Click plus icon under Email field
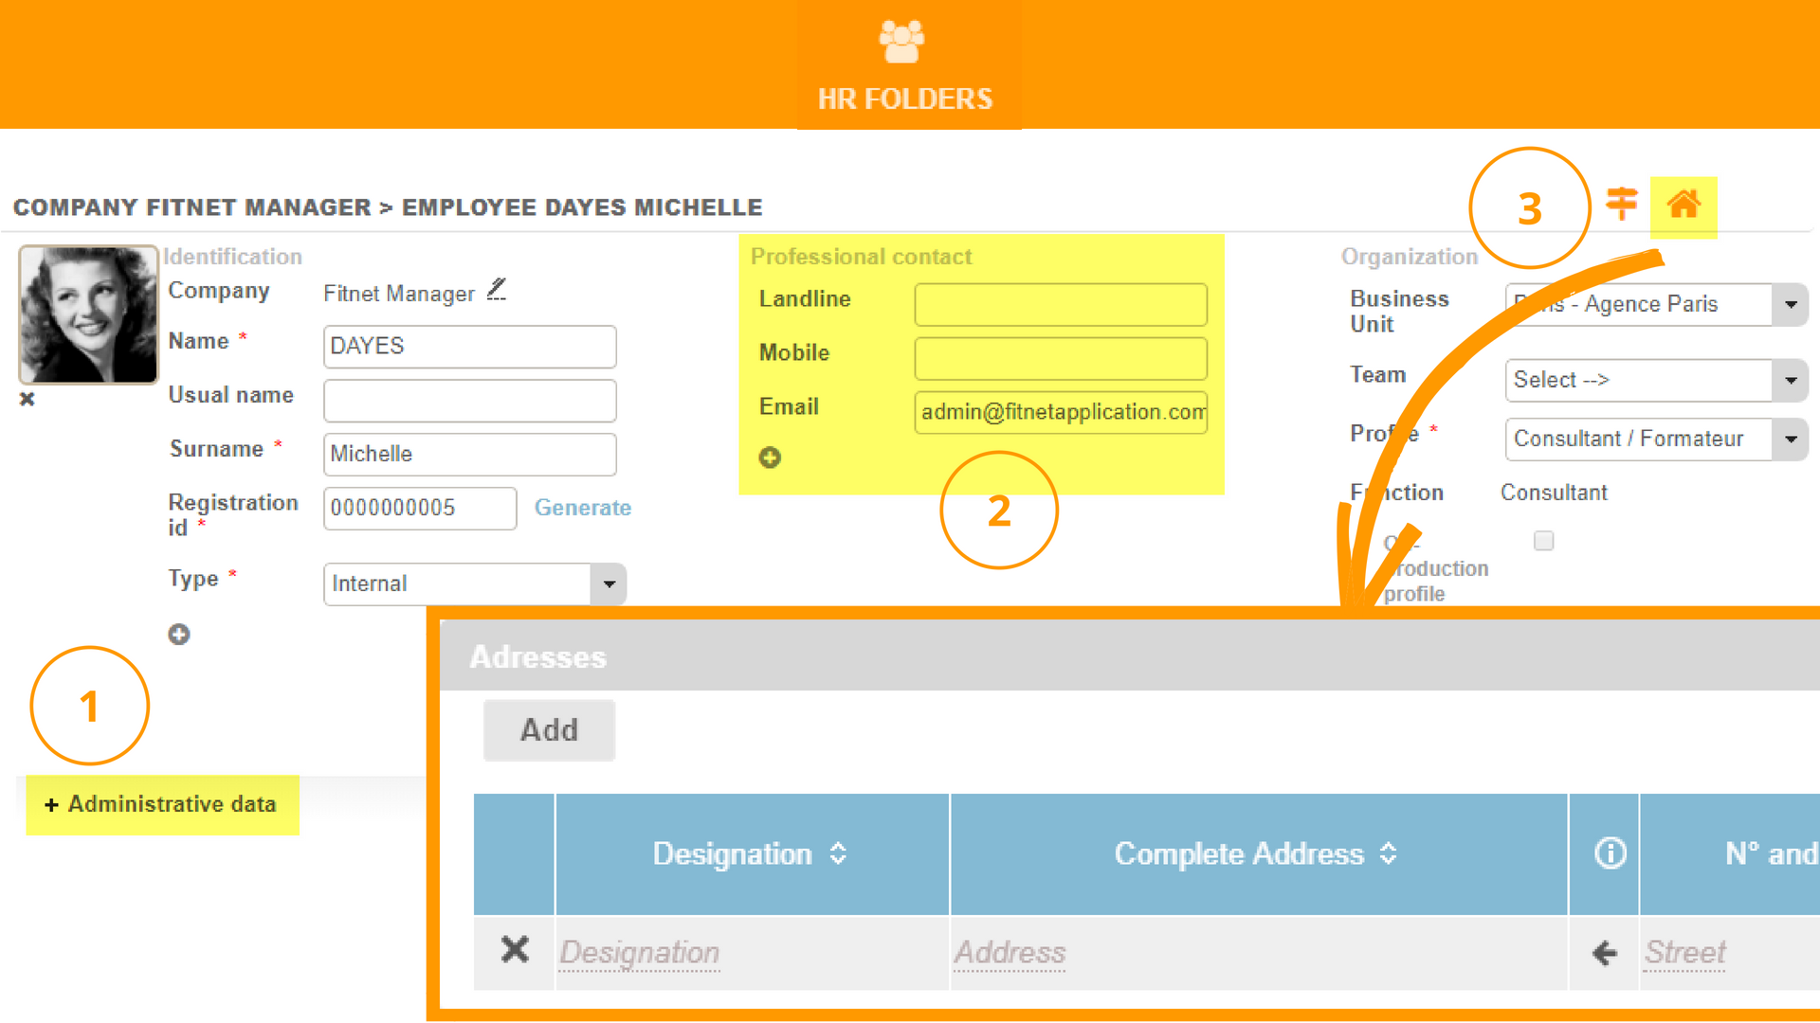This screenshot has height=1023, width=1820. click(770, 458)
